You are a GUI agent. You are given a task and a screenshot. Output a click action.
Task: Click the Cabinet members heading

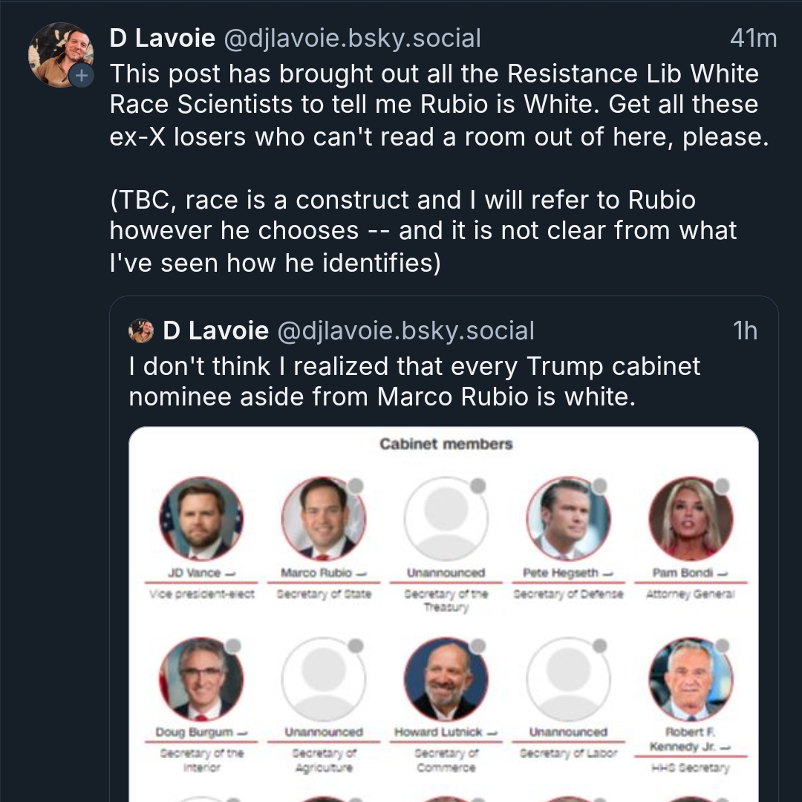pos(446,444)
